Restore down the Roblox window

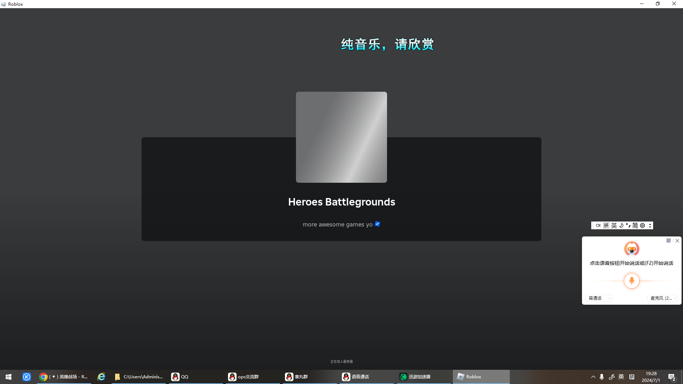[x=658, y=4]
